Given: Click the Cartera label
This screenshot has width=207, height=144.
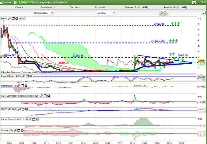Looking at the screenshot, I should pyautogui.click(x=19, y=8).
